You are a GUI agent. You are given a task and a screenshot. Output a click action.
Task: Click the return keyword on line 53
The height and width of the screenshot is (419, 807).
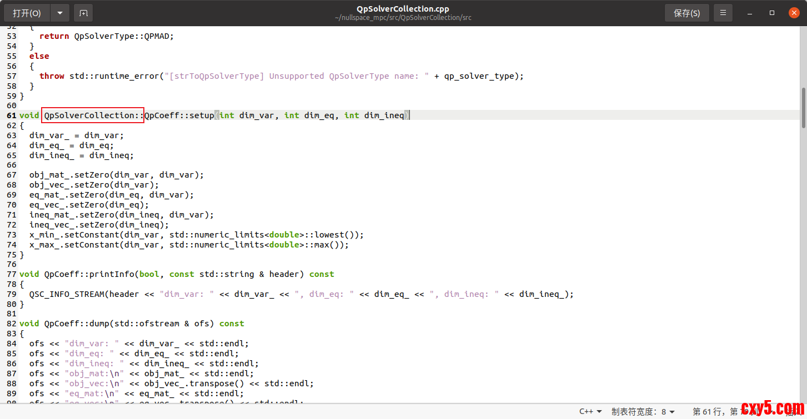[54, 36]
